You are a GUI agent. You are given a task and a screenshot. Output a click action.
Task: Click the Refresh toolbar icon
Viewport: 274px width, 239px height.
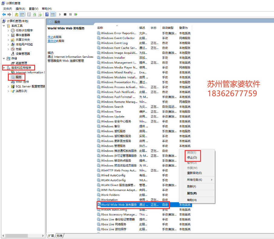pos(35,14)
